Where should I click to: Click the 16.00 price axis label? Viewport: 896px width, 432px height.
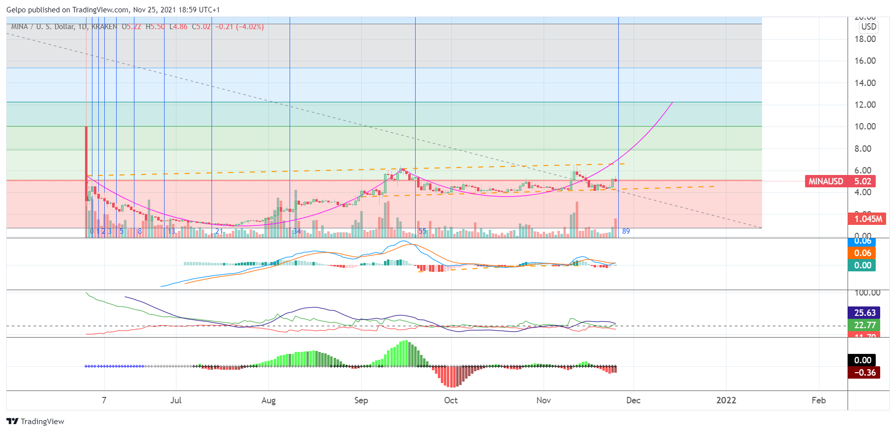coord(865,61)
